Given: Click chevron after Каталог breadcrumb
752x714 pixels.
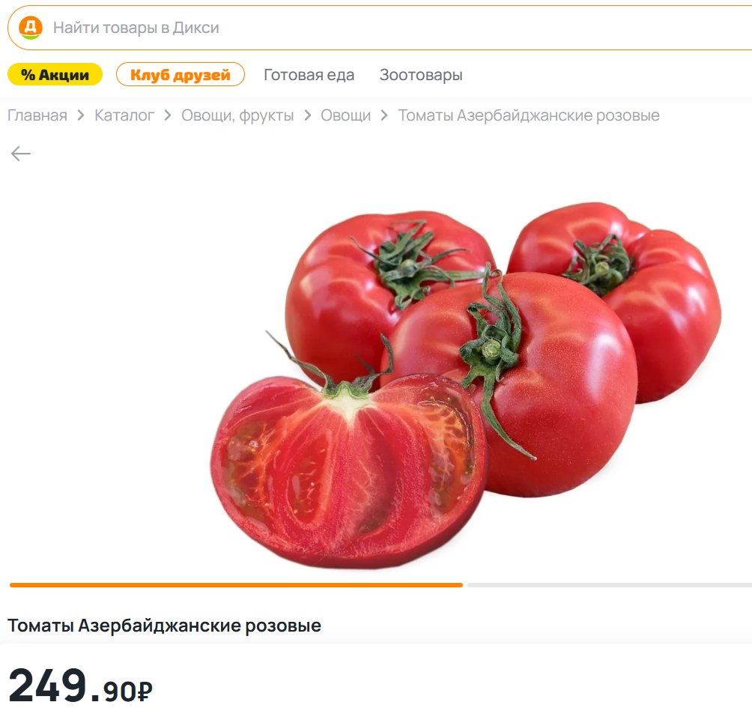Looking at the screenshot, I should click(167, 115).
